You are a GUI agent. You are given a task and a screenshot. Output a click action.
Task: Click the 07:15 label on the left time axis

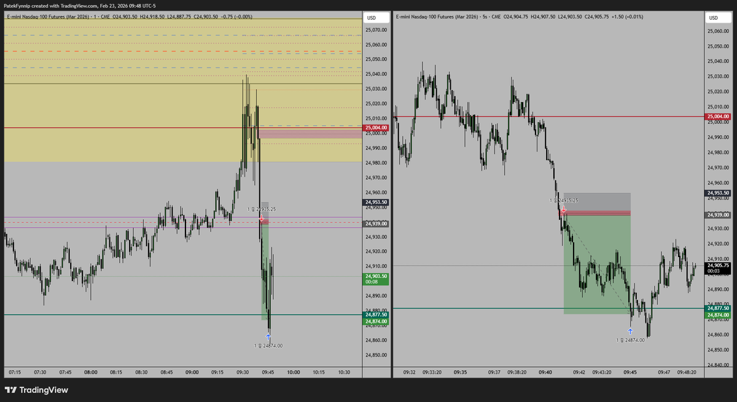(x=15, y=372)
